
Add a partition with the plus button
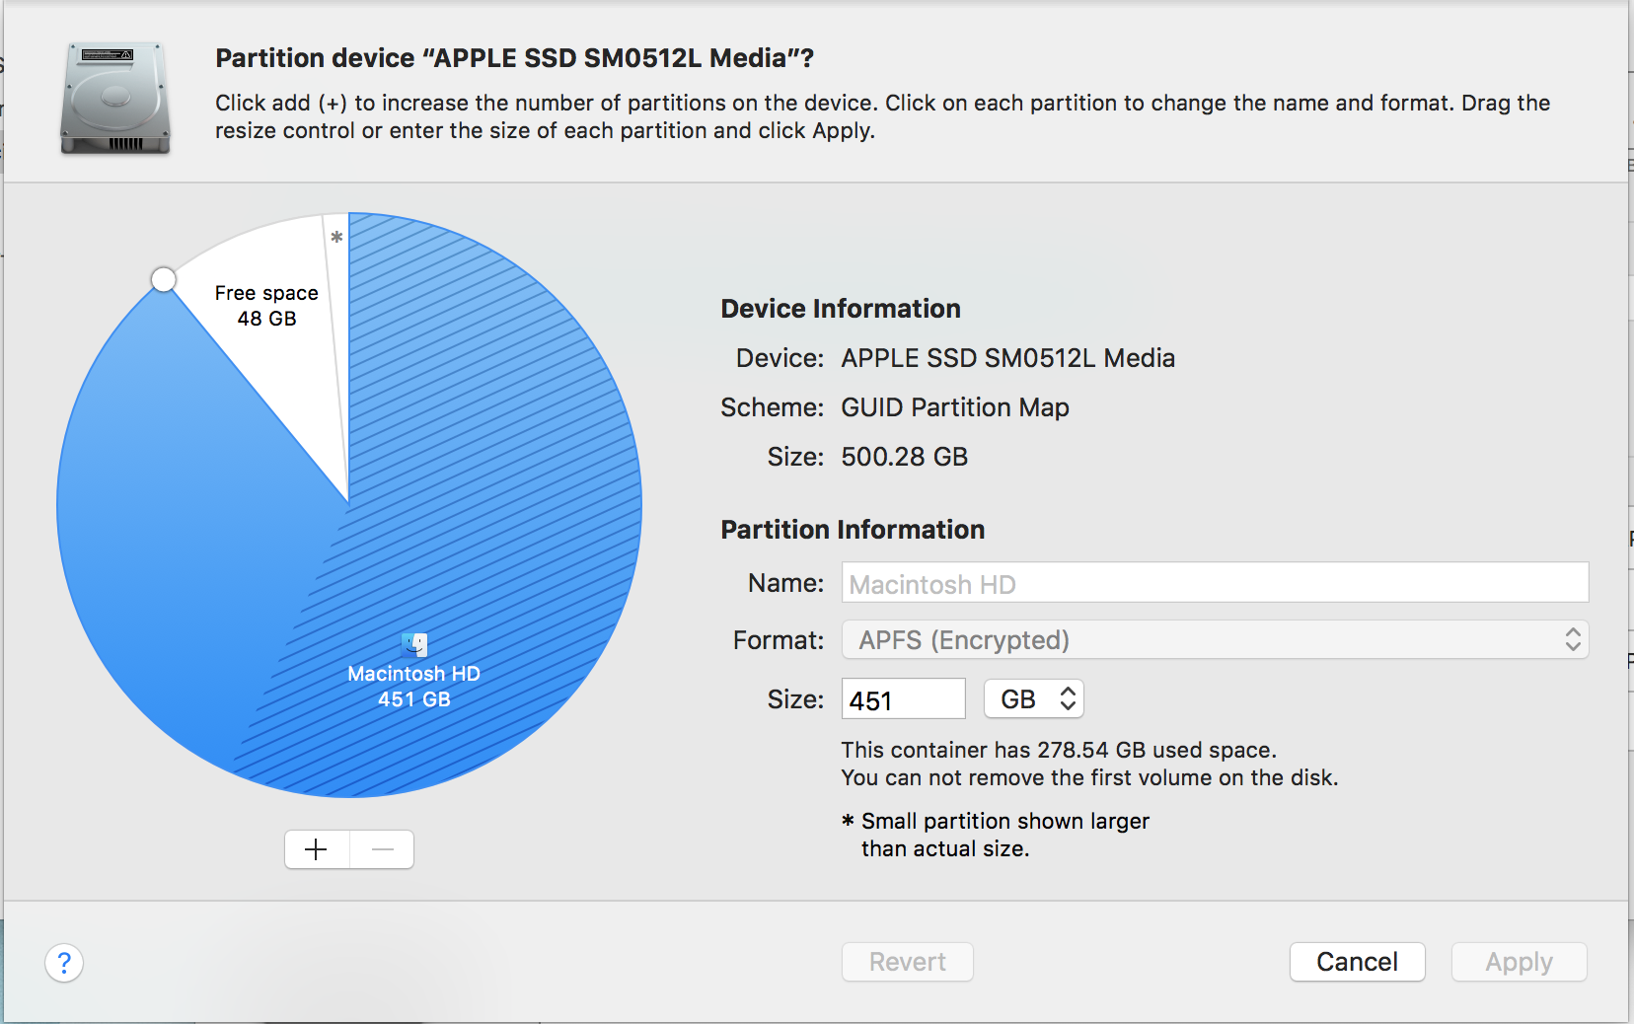pos(317,849)
